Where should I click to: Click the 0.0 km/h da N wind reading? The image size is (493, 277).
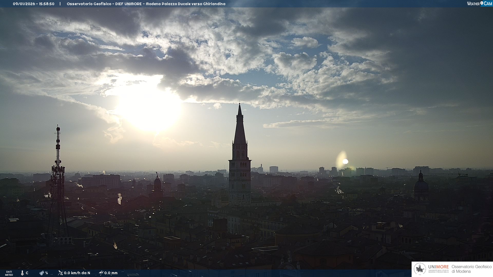pyautogui.click(x=77, y=273)
